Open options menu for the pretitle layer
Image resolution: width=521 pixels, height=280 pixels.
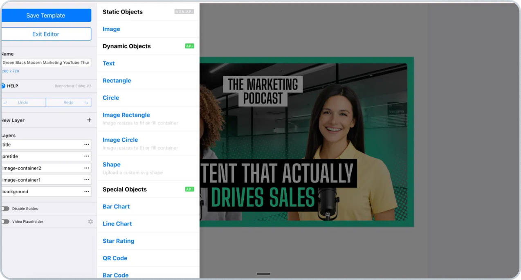[87, 156]
